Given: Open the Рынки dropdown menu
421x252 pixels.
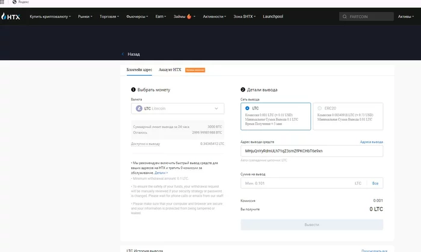Looking at the screenshot, I should click(x=85, y=17).
